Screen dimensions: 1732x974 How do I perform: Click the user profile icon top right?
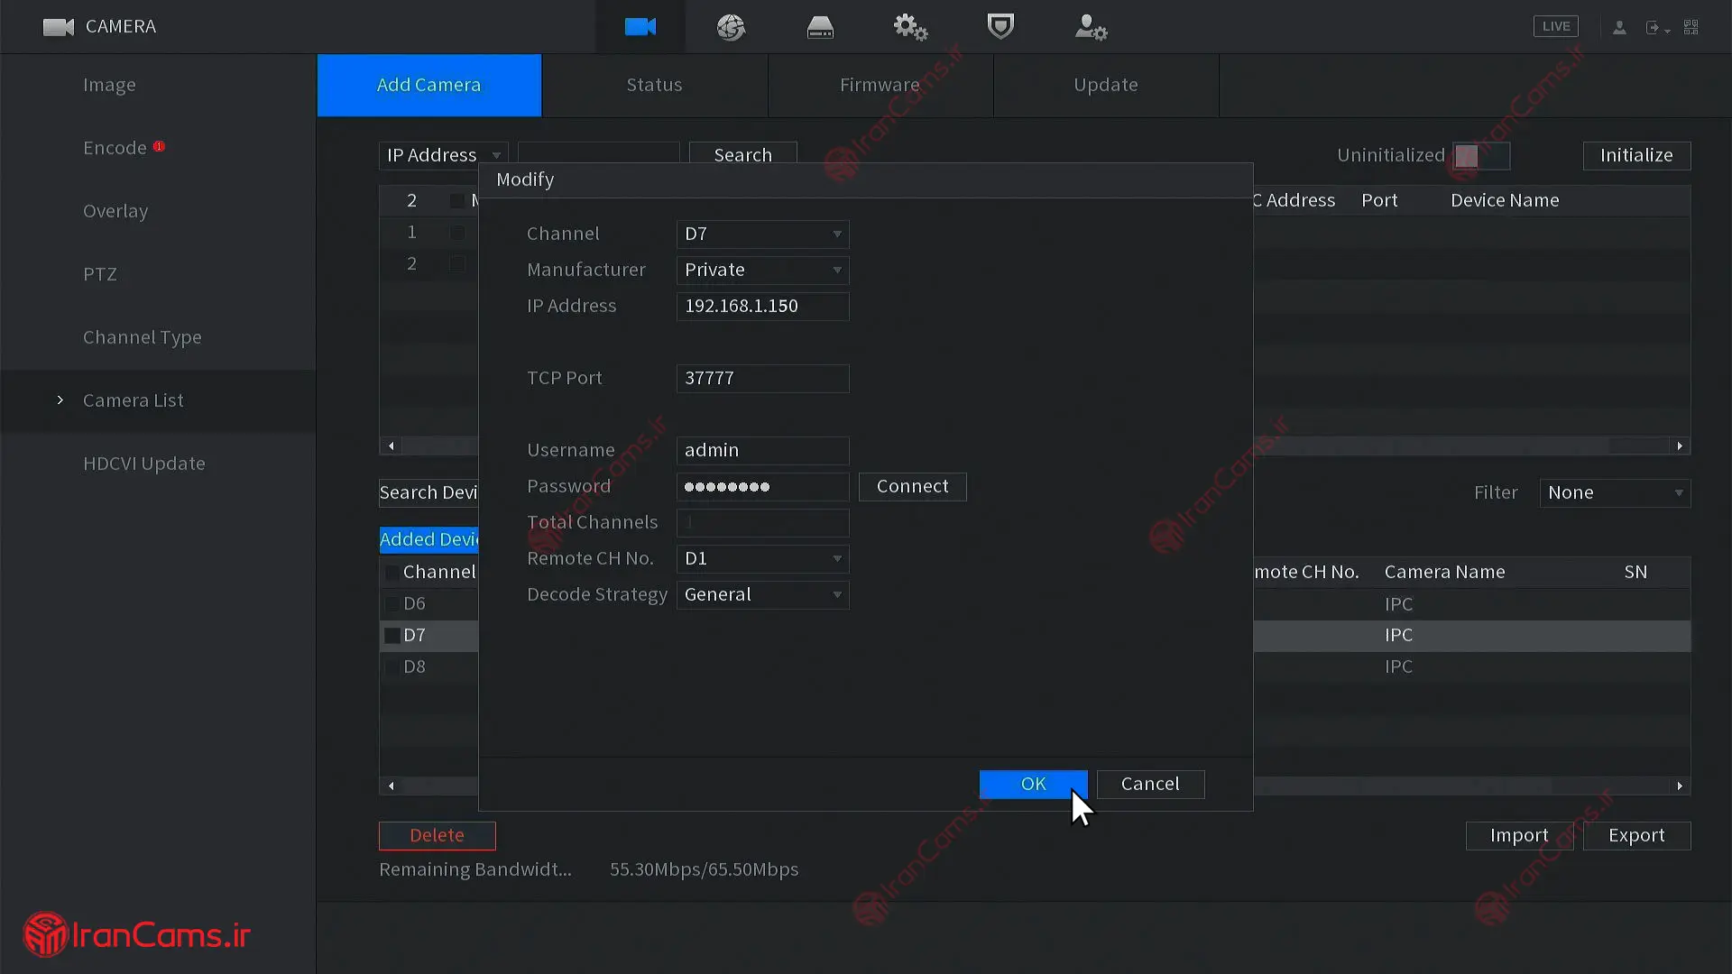click(1619, 27)
